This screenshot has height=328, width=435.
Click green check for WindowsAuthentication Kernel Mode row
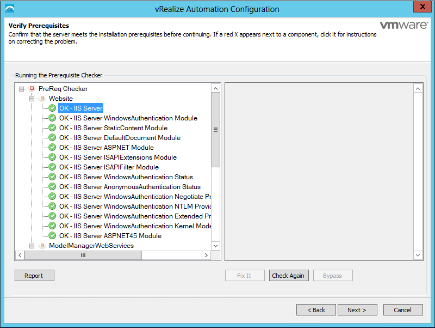[x=52, y=226]
